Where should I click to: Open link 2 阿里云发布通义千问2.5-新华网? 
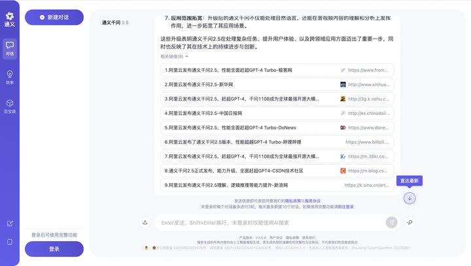tap(277, 84)
